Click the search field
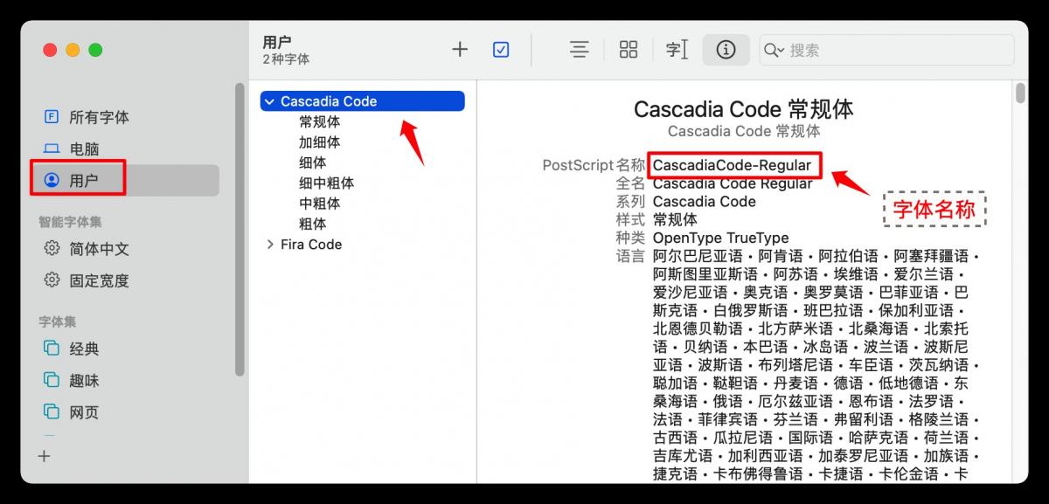Screen dimensions: 1049x504 (x=886, y=50)
